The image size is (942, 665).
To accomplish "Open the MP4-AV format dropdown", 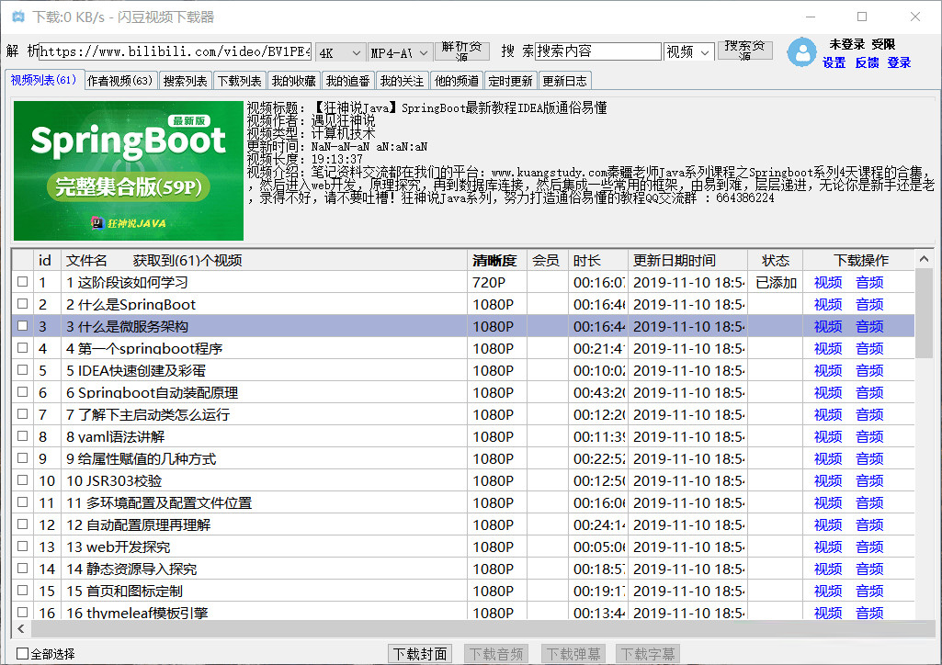I will click(400, 53).
